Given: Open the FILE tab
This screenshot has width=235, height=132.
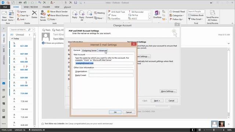Looking at the screenshot, I should click(x=5, y=7).
